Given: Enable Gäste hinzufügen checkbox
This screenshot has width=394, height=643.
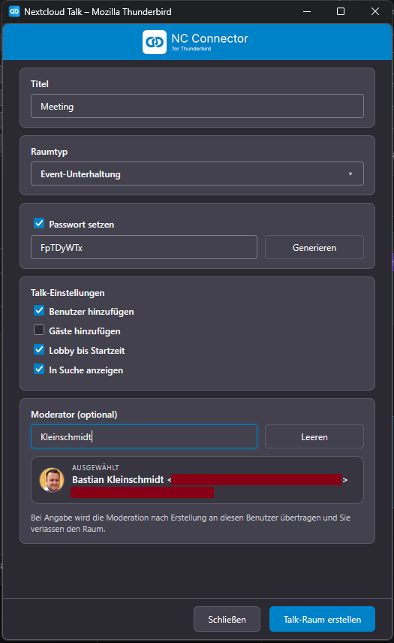Looking at the screenshot, I should pos(39,330).
